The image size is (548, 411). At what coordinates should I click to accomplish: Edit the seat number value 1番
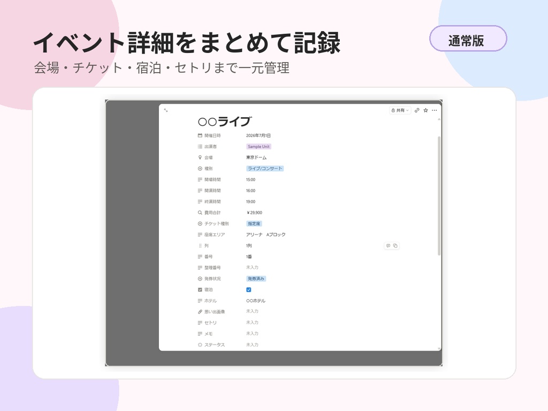(249, 256)
